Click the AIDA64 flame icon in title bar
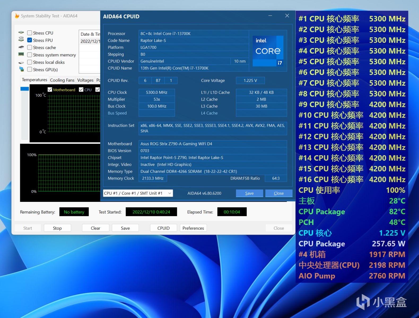 (x=17, y=16)
